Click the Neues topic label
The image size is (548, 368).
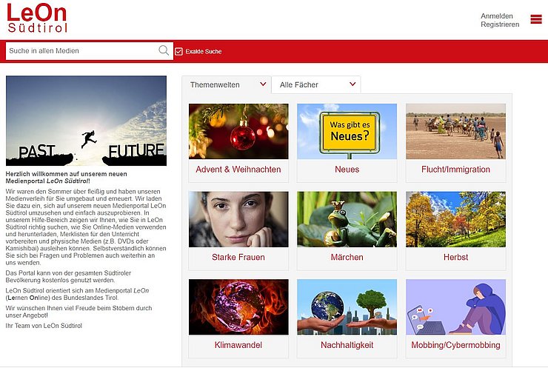coord(347,170)
